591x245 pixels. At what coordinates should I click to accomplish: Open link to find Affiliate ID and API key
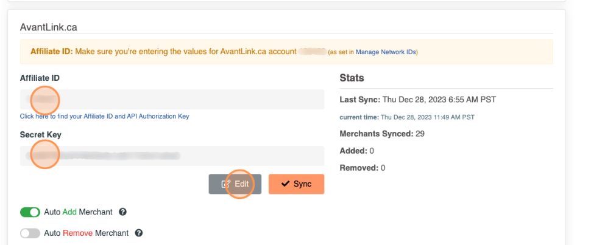pos(104,116)
